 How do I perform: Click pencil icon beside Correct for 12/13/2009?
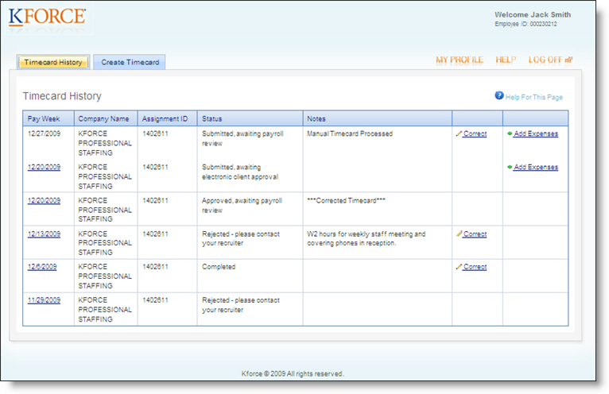pyautogui.click(x=459, y=234)
